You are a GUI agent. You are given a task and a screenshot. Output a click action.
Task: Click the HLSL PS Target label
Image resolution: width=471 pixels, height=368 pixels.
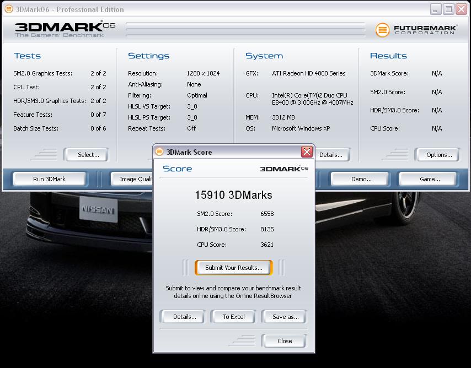point(149,117)
